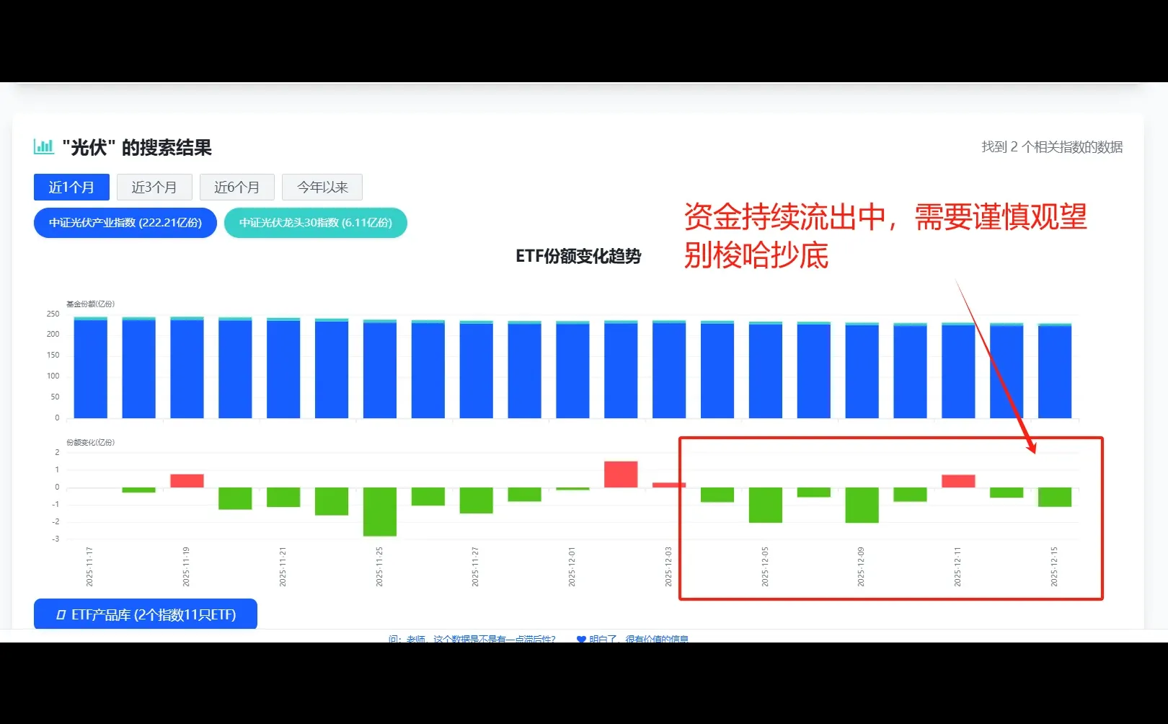Open the 问：老师 question link
The image size is (1168, 724).
(x=472, y=639)
